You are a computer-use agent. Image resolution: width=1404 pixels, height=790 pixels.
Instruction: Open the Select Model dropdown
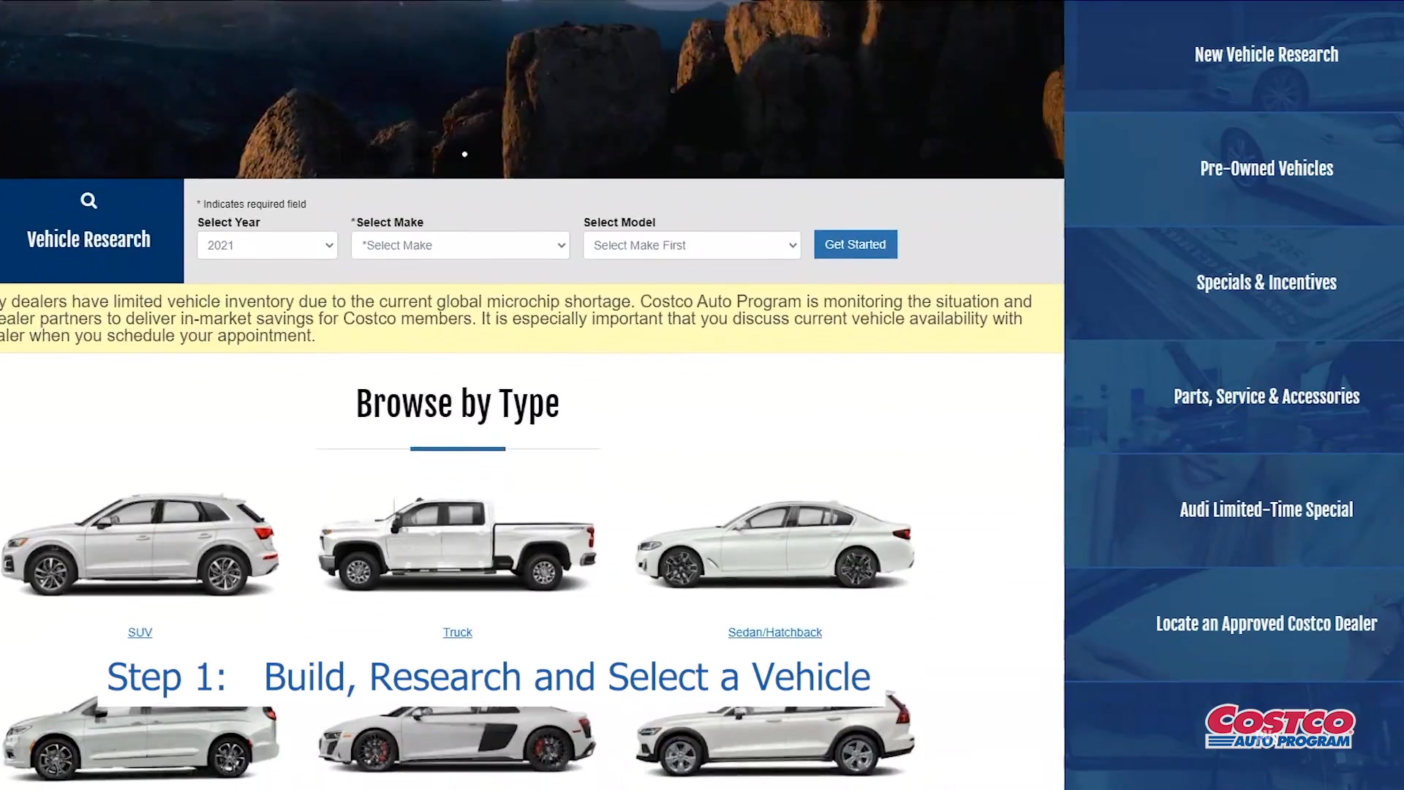tap(692, 245)
